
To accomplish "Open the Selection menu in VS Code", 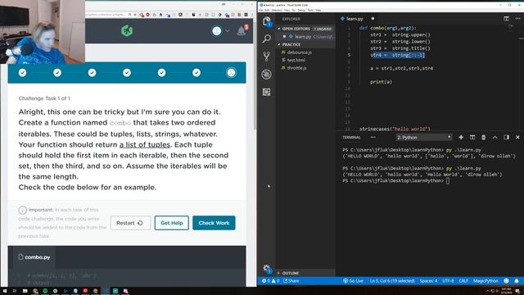I will coord(277,11).
